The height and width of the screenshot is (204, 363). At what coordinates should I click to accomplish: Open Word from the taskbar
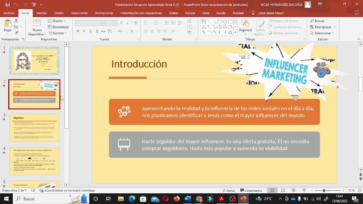(x=187, y=199)
